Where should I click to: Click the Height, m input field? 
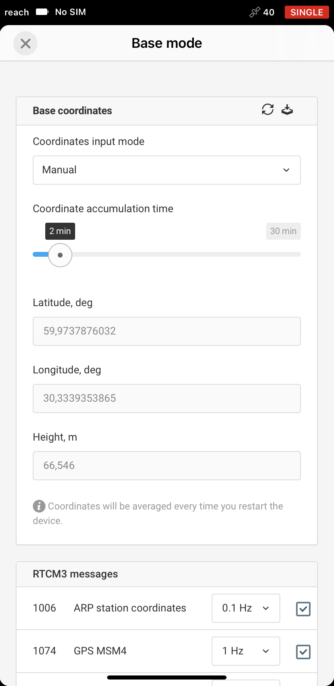(x=167, y=466)
